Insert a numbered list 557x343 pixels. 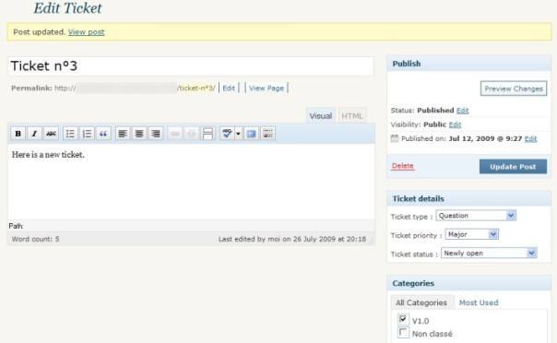click(x=87, y=134)
